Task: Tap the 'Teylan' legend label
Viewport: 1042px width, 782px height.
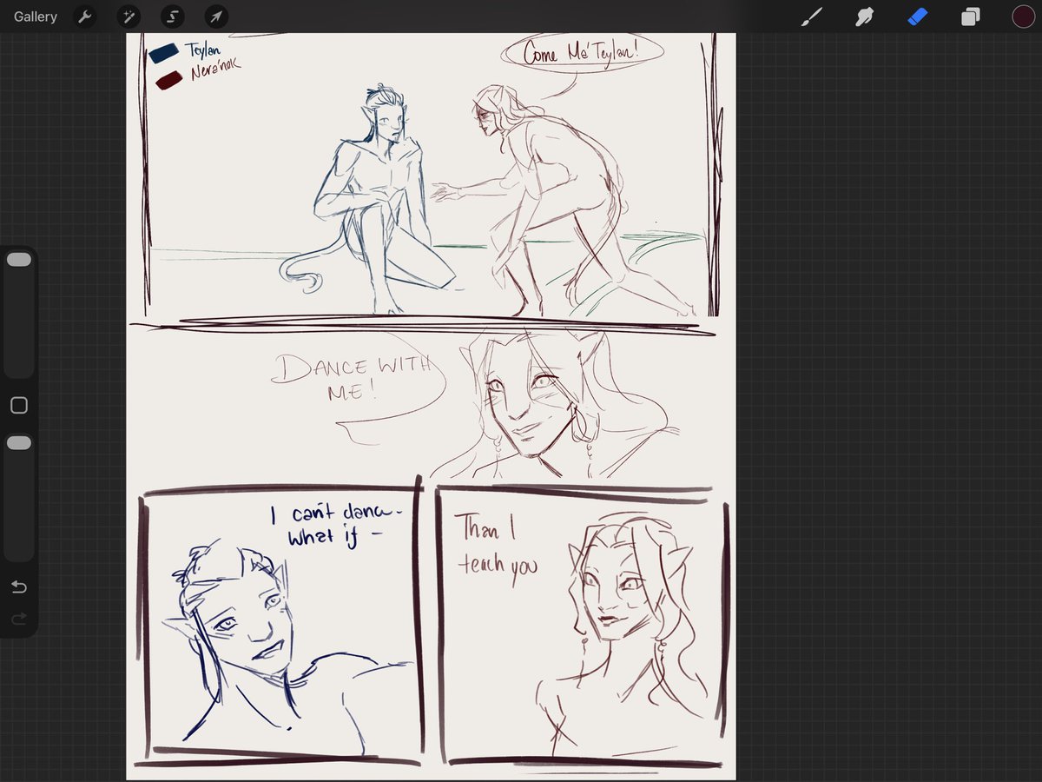Action: click(x=204, y=50)
